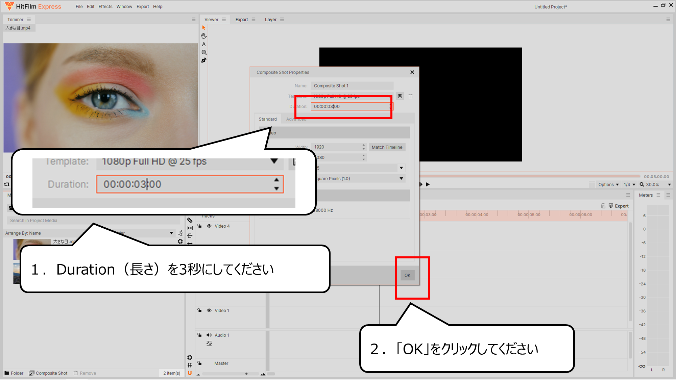676x380 pixels.
Task: Click the Viewer play button
Action: pyautogui.click(x=428, y=184)
